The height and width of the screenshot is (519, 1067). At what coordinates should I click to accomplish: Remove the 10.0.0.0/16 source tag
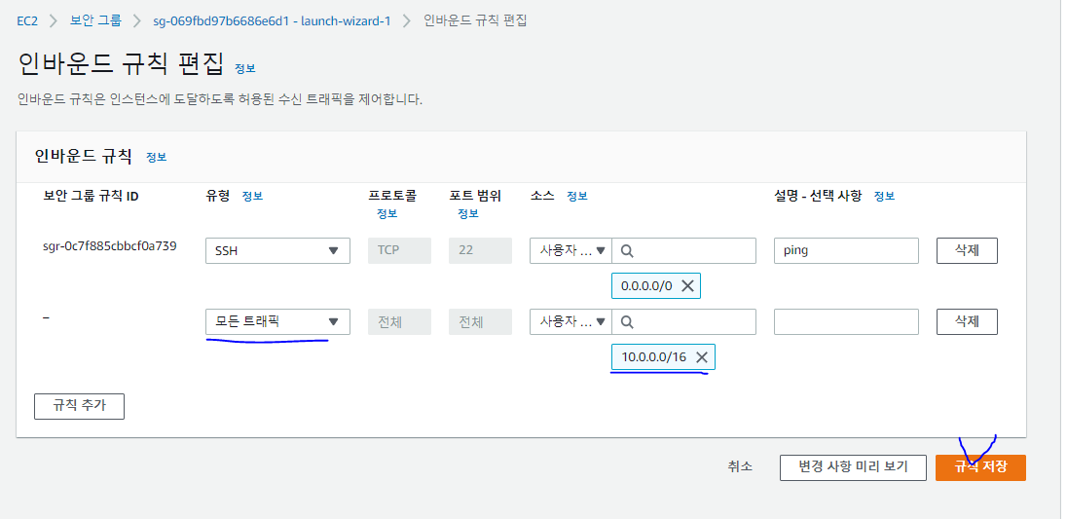[x=702, y=357]
